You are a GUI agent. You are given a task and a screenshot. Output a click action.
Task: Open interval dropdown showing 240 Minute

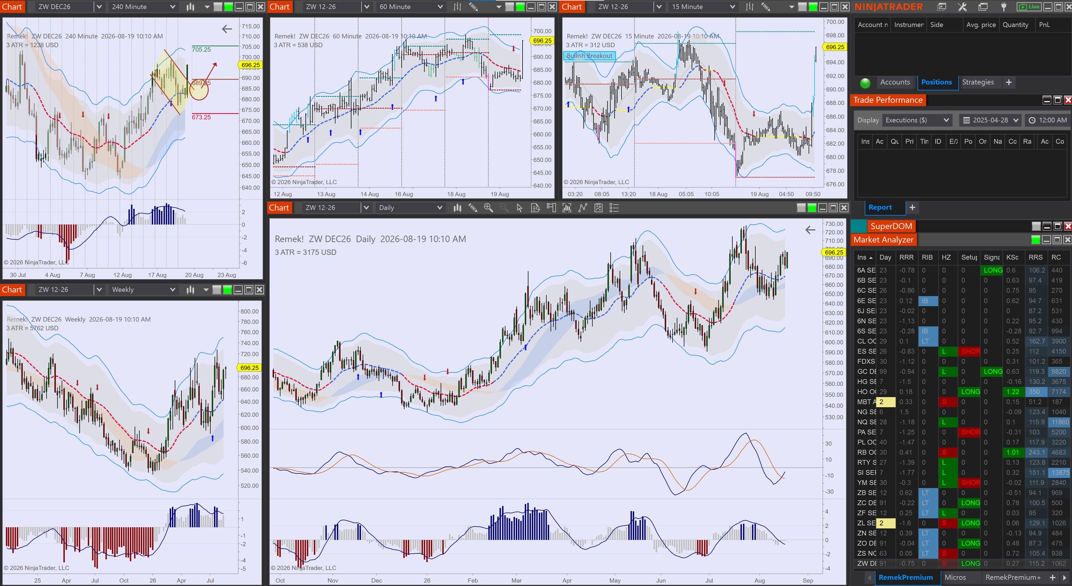143,7
